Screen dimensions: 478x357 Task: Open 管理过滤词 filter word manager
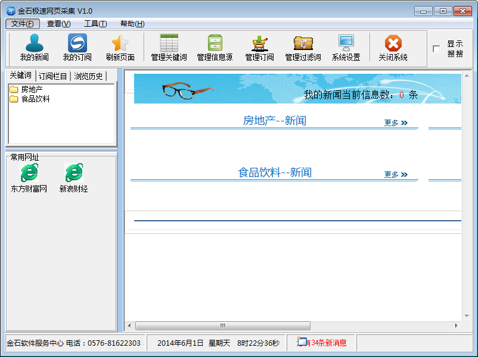tap(303, 48)
